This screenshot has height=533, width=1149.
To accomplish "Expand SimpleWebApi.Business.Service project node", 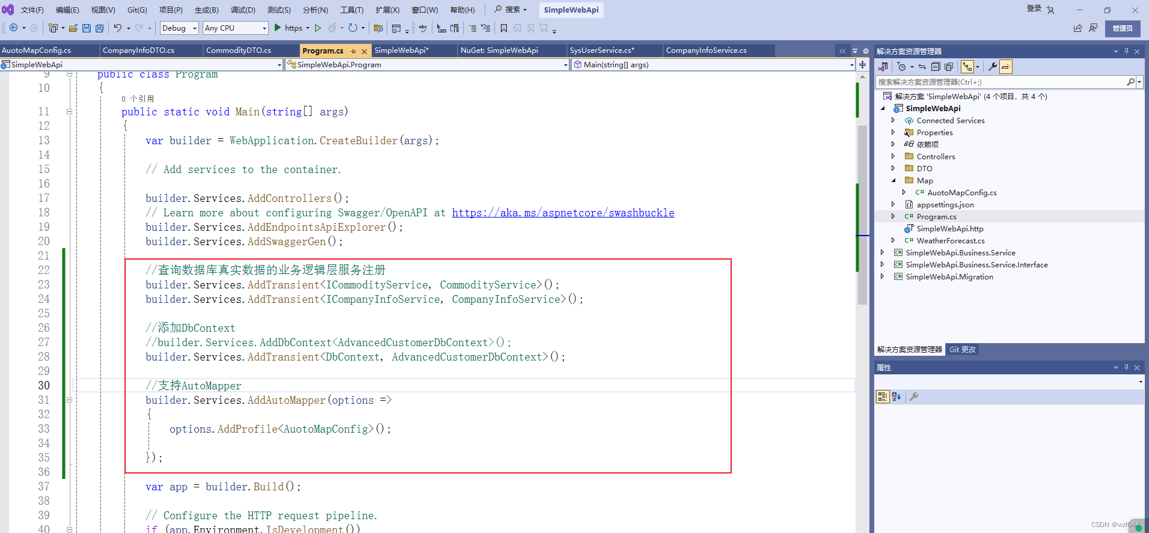I will click(883, 252).
